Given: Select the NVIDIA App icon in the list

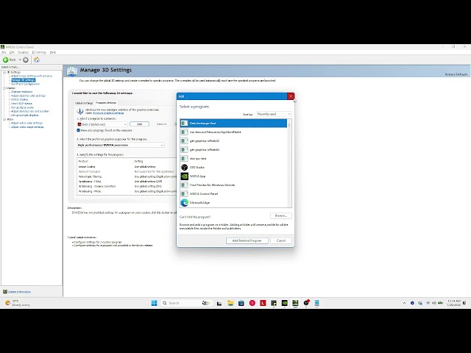Looking at the screenshot, I should click(x=185, y=176).
